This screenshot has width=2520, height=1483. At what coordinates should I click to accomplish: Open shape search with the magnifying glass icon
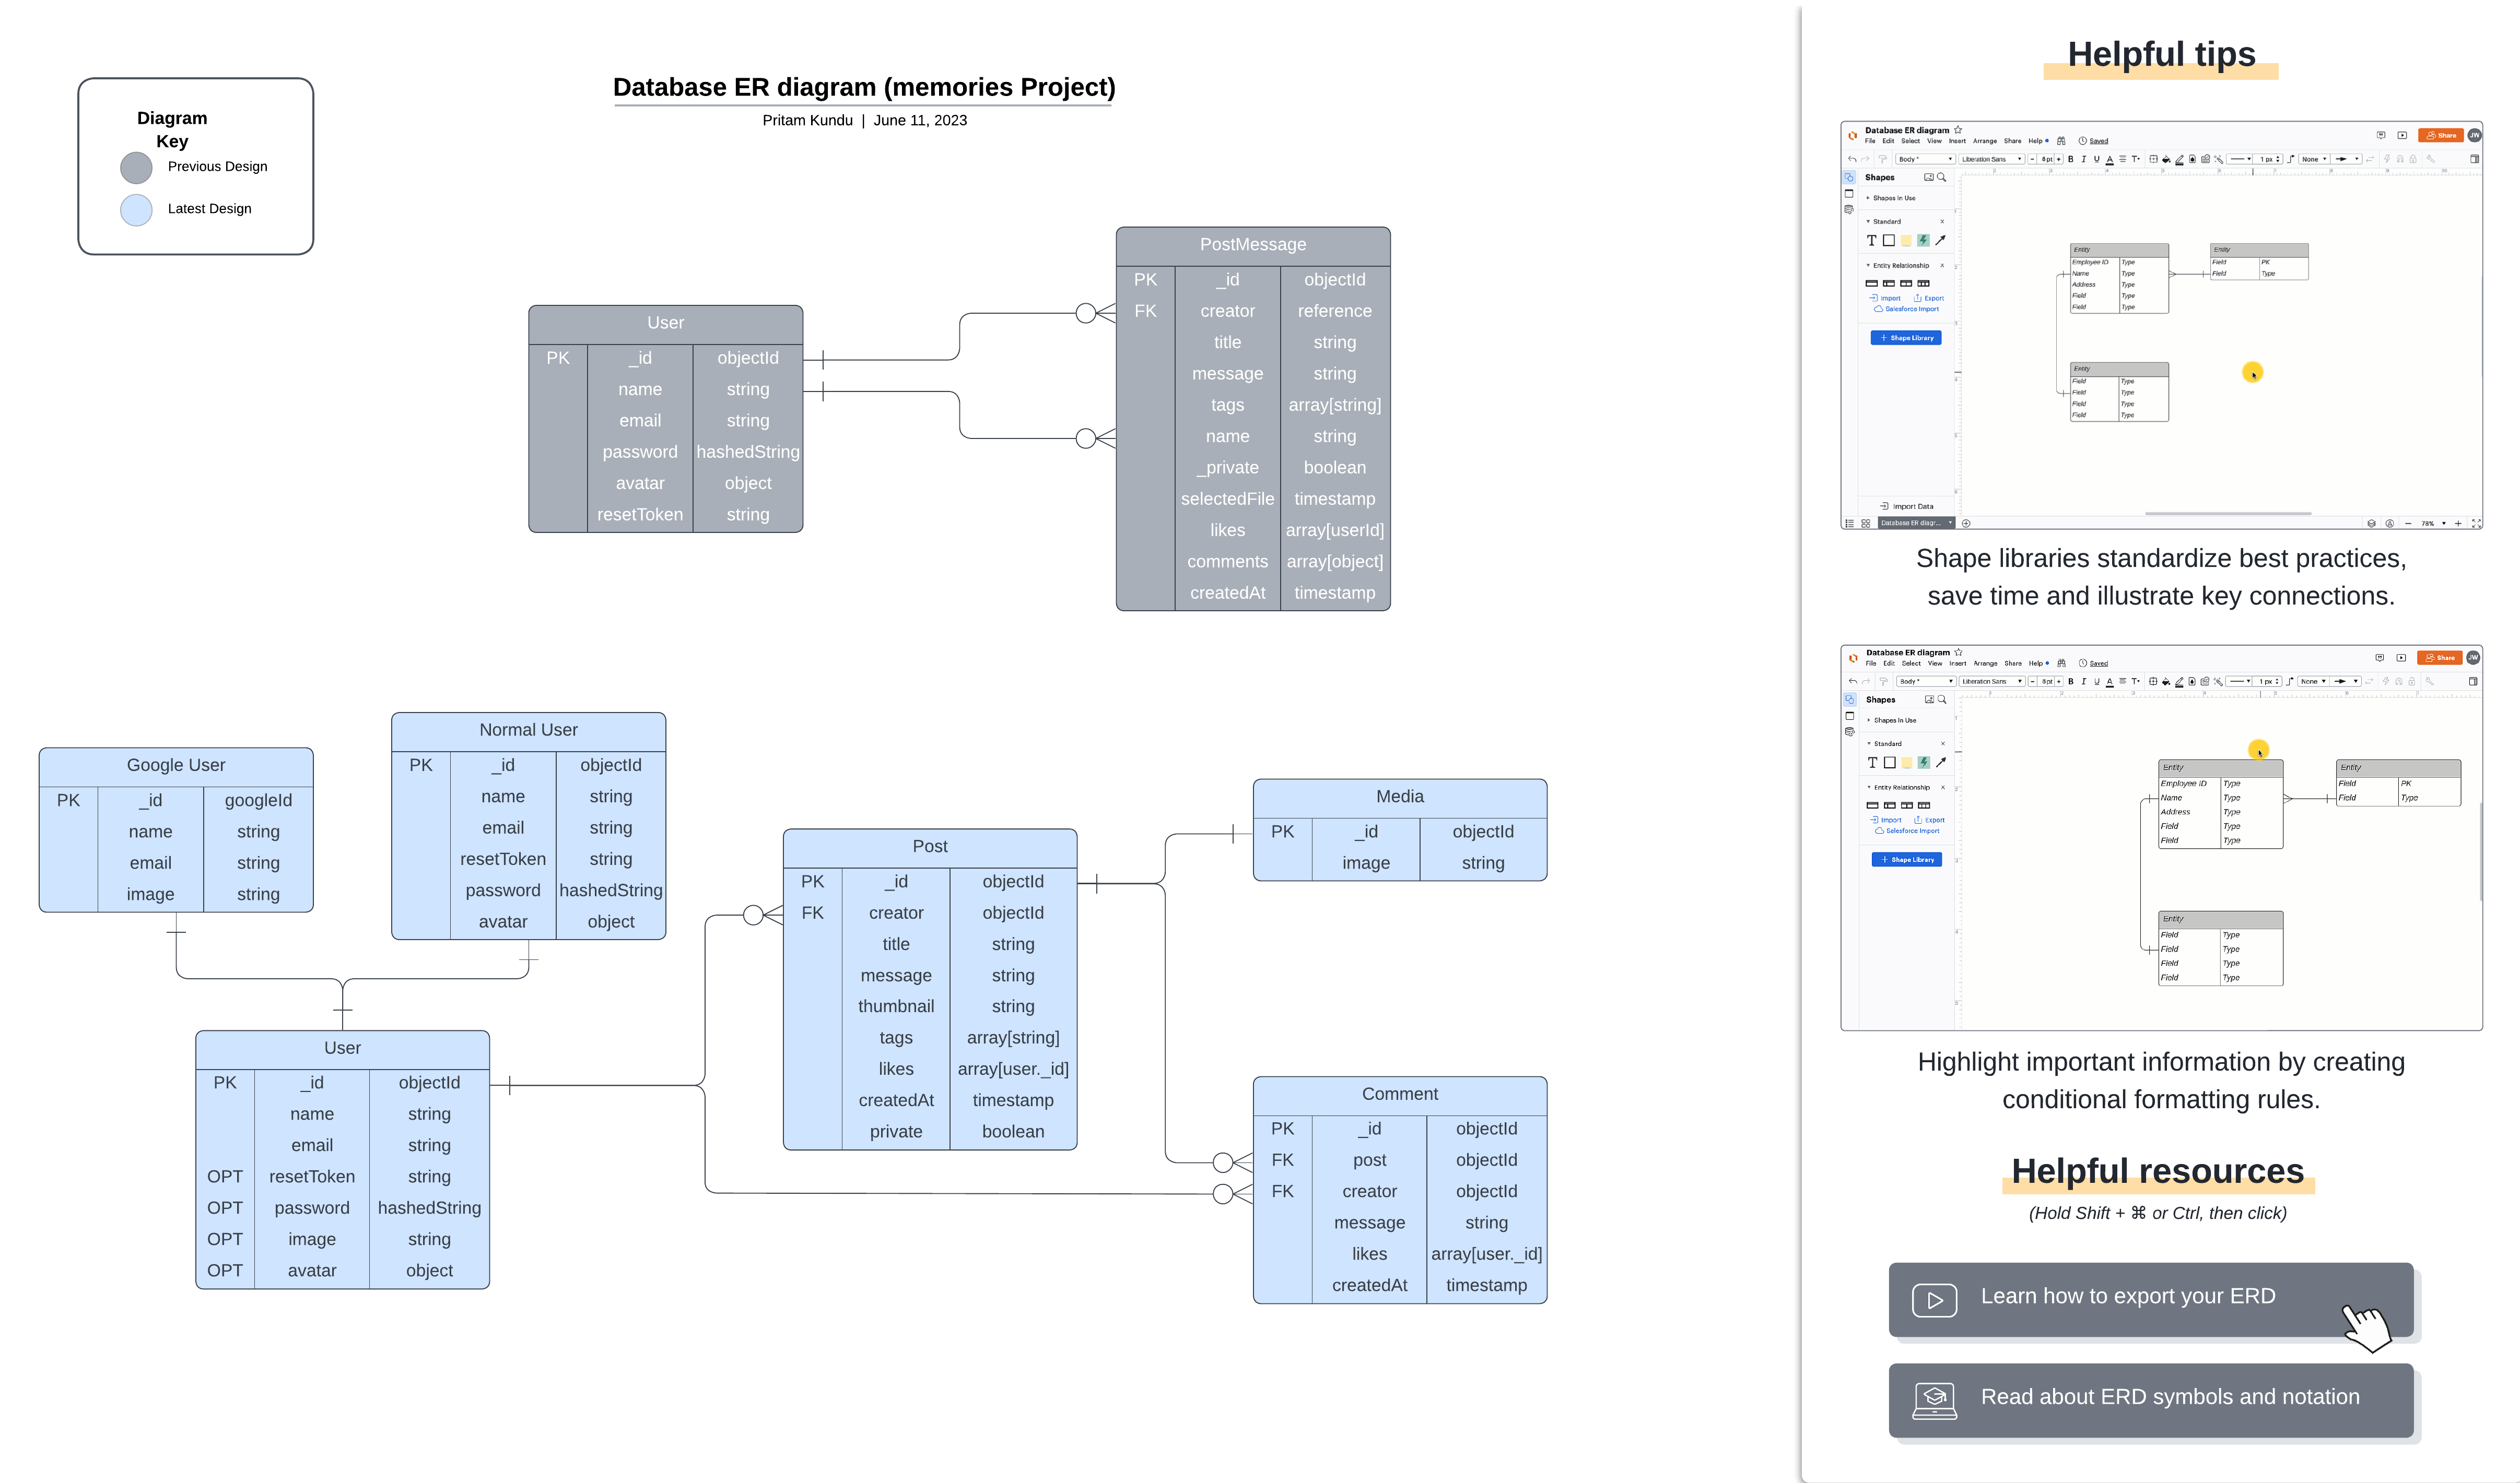click(x=1942, y=177)
